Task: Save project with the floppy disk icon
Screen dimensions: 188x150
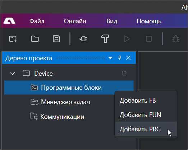Action: (56, 39)
